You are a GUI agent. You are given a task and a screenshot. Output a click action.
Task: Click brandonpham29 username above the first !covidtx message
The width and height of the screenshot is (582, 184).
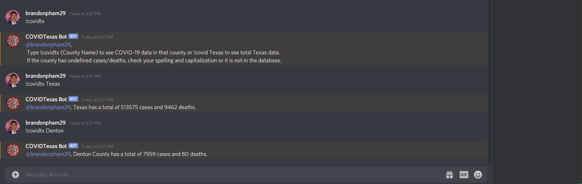tap(46, 13)
